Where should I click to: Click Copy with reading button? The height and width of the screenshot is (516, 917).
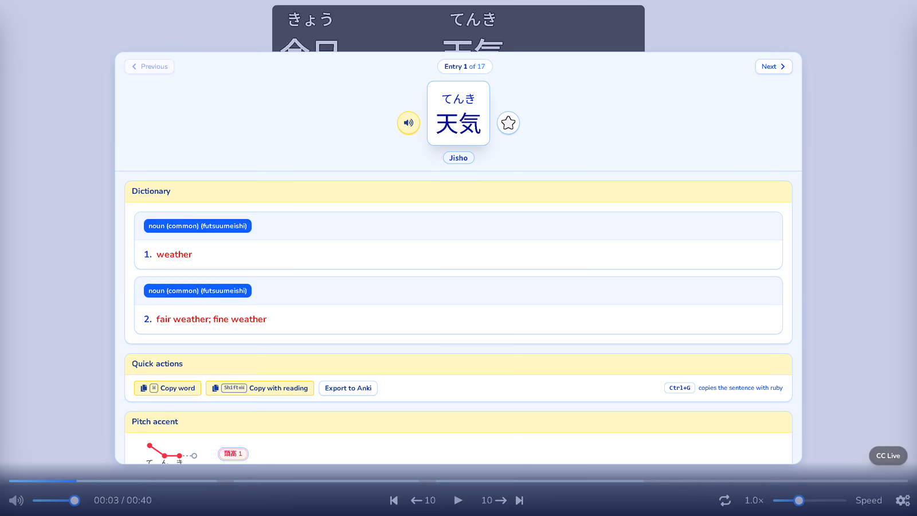260,388
